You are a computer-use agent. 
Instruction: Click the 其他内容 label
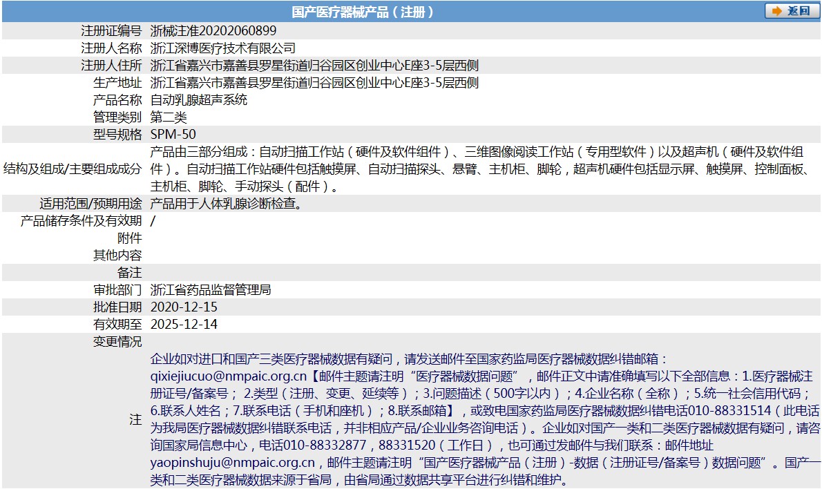point(117,256)
